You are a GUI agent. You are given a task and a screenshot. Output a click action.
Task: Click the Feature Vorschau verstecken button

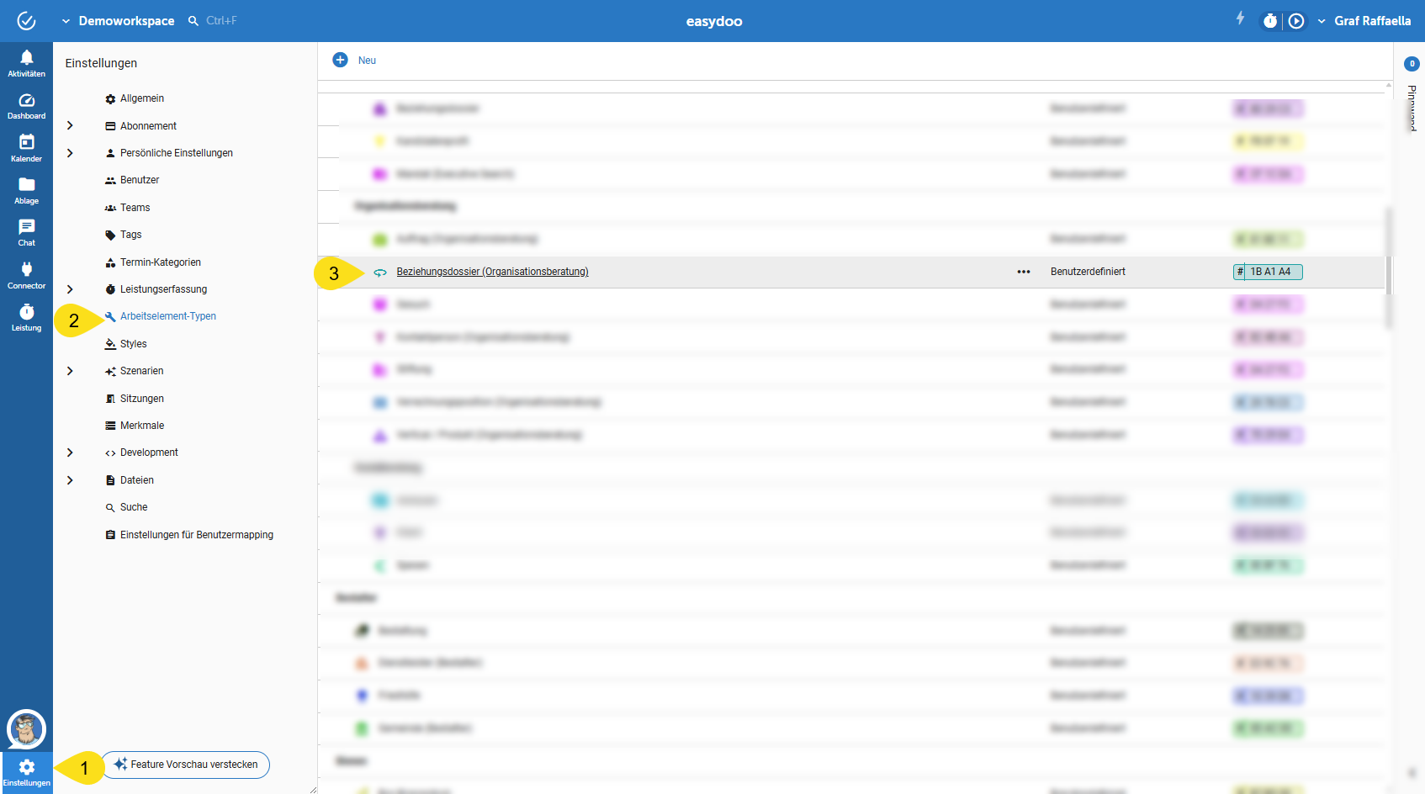(186, 765)
